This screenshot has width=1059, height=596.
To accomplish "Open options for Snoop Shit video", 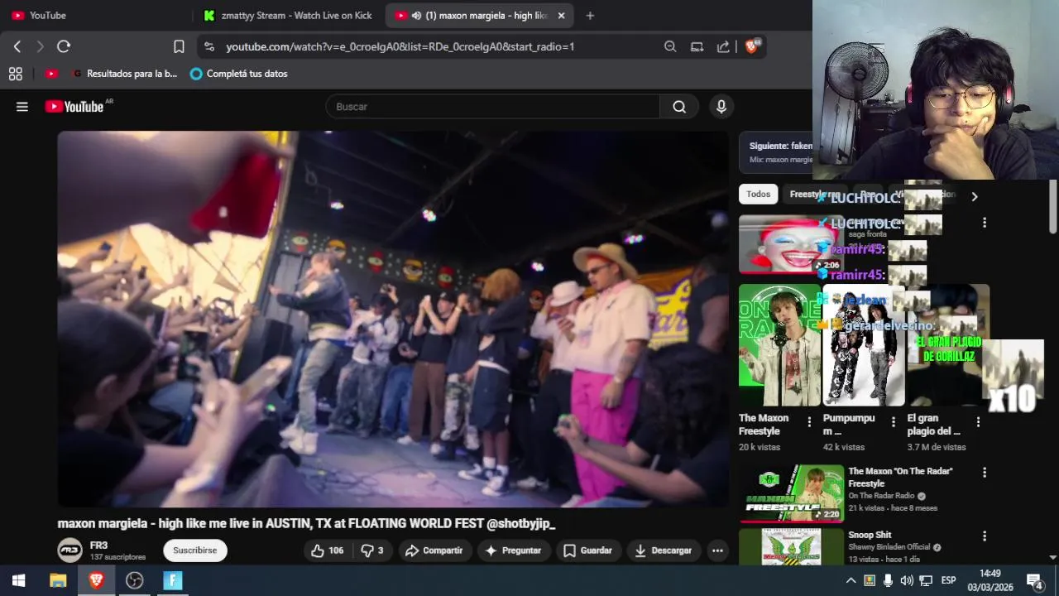I will click(x=985, y=536).
